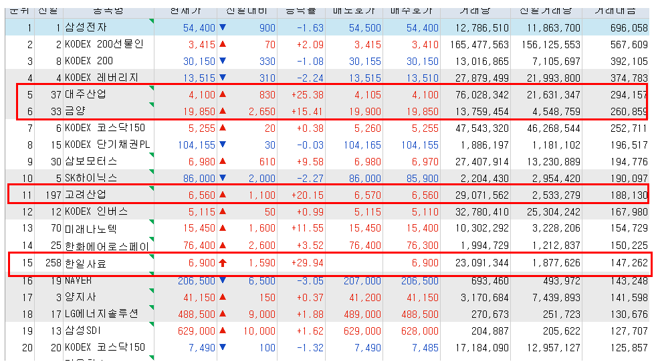Click the +20.15 change rate cell

[308, 195]
